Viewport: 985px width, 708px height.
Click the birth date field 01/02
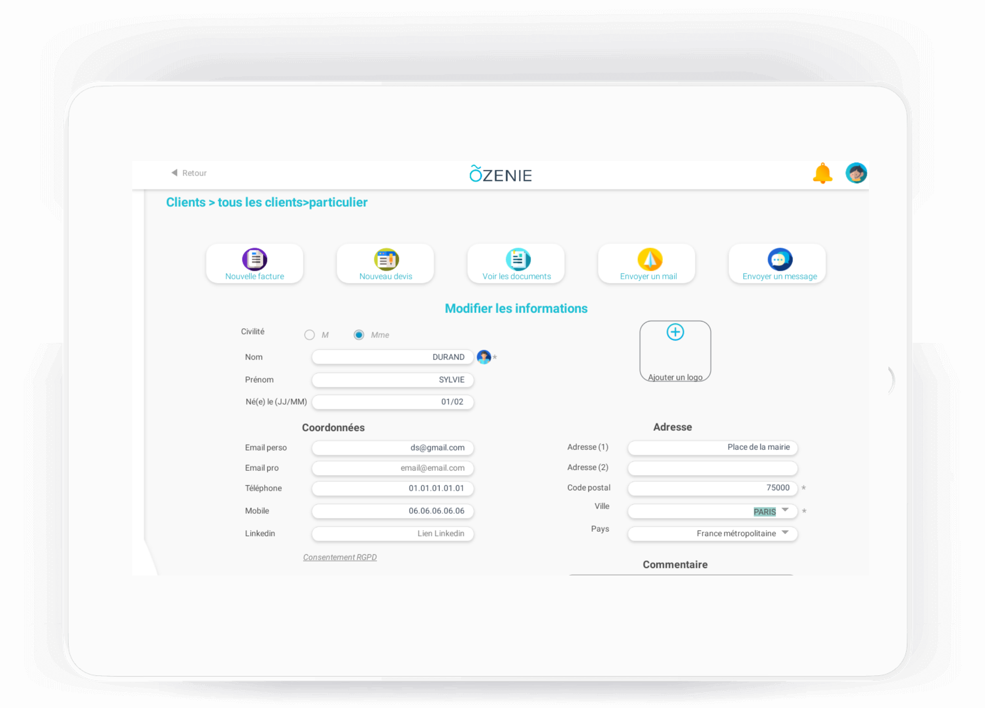pos(392,402)
